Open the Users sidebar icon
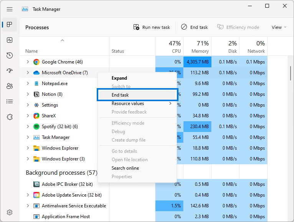Viewport: 294px width, 222px height. [10, 86]
